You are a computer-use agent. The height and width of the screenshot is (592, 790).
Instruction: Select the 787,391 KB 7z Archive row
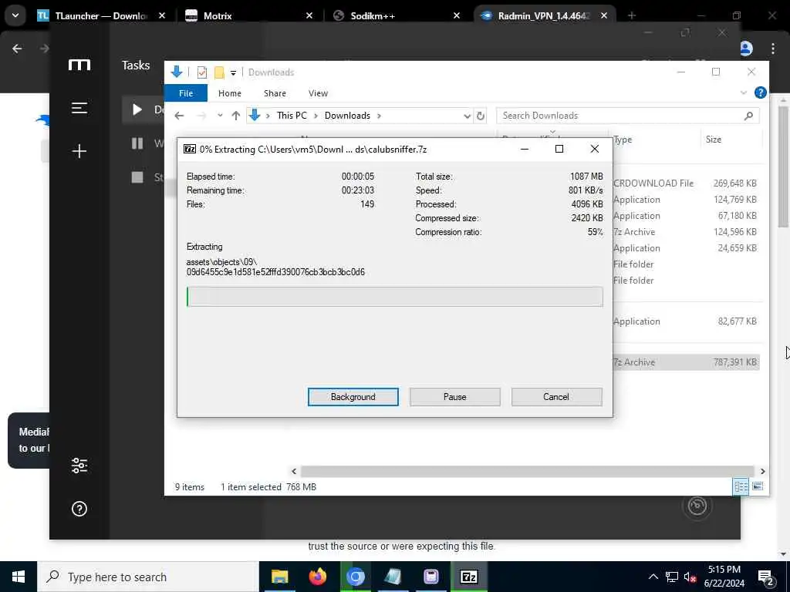tap(685, 362)
